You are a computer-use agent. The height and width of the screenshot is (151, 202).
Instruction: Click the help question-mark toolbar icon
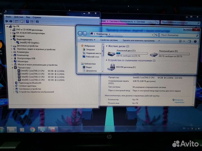coord(27,22)
